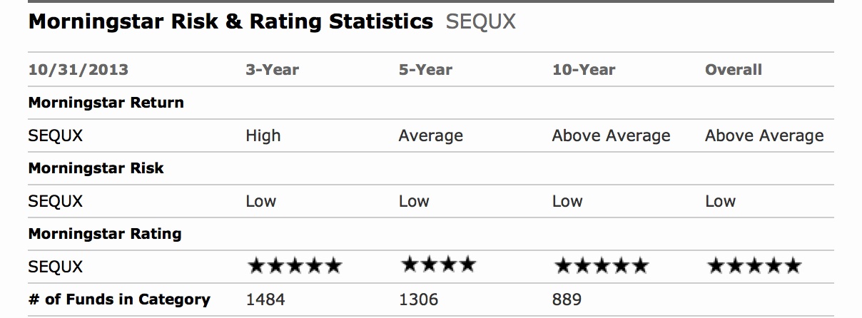Image resolution: width=862 pixels, height=318 pixels.
Task: Select the 3-Year column header
Action: 272,70
